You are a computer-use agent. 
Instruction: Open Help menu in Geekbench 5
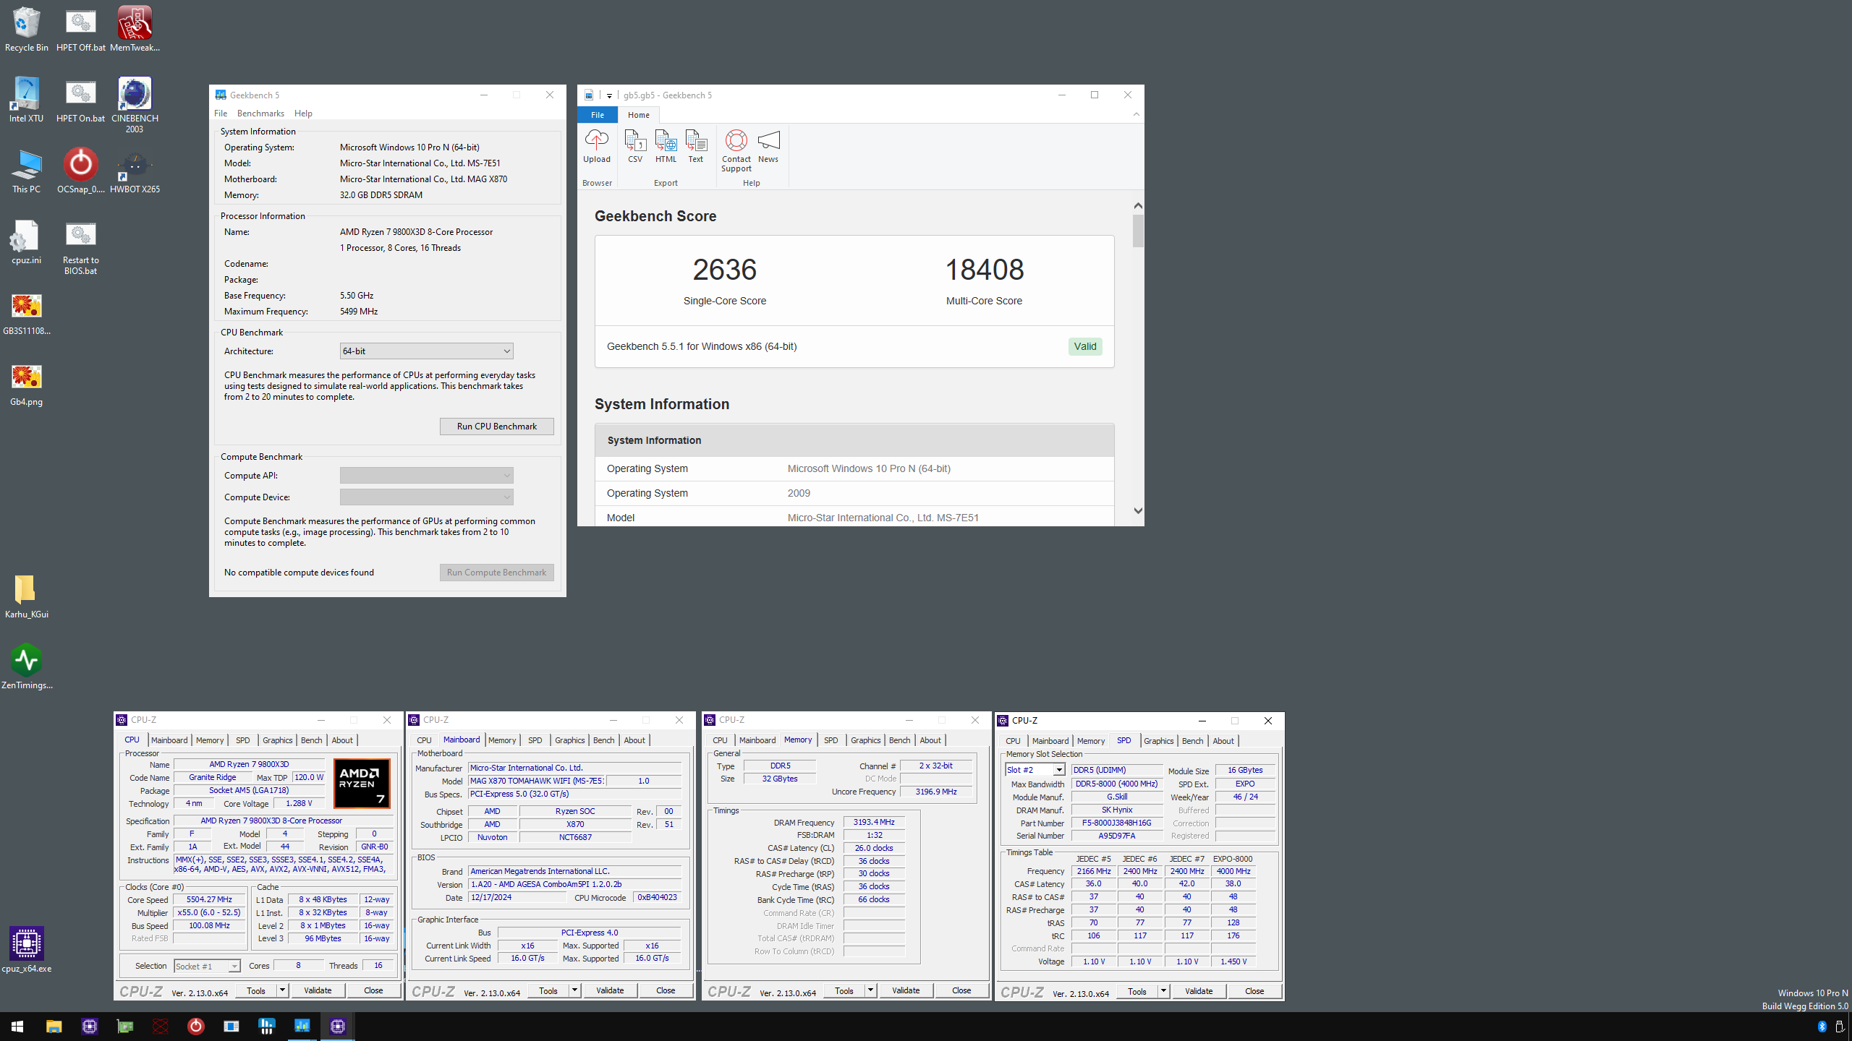coord(303,113)
